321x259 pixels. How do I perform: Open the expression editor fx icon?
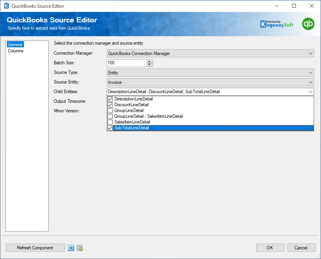(x=71, y=248)
